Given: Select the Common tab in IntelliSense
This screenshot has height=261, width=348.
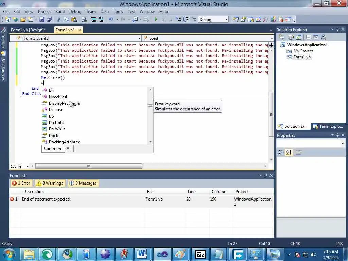Looking at the screenshot, I should tap(53, 149).
